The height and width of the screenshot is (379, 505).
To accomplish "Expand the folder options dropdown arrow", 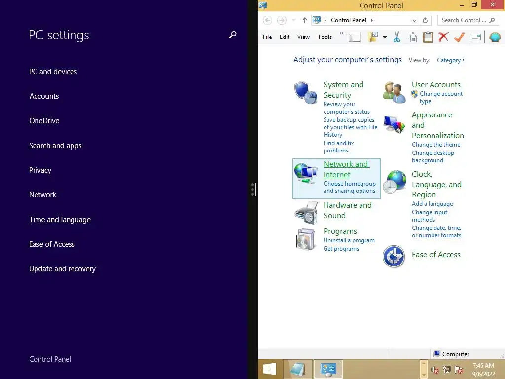I will tap(385, 37).
